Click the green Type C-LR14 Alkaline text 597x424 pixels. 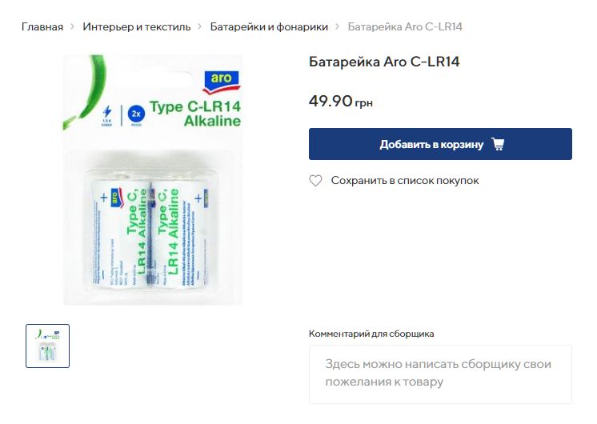[195, 114]
